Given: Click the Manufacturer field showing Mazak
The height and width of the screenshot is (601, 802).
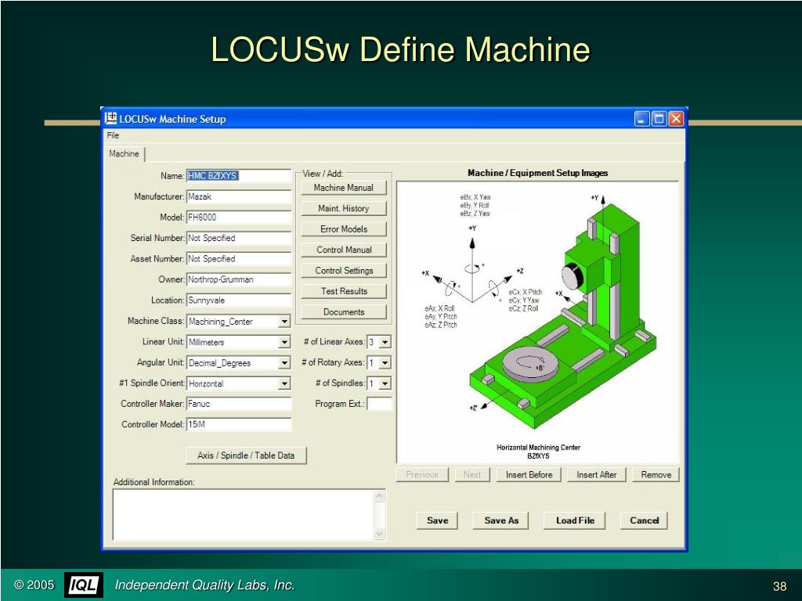Looking at the screenshot, I should coord(239,196).
